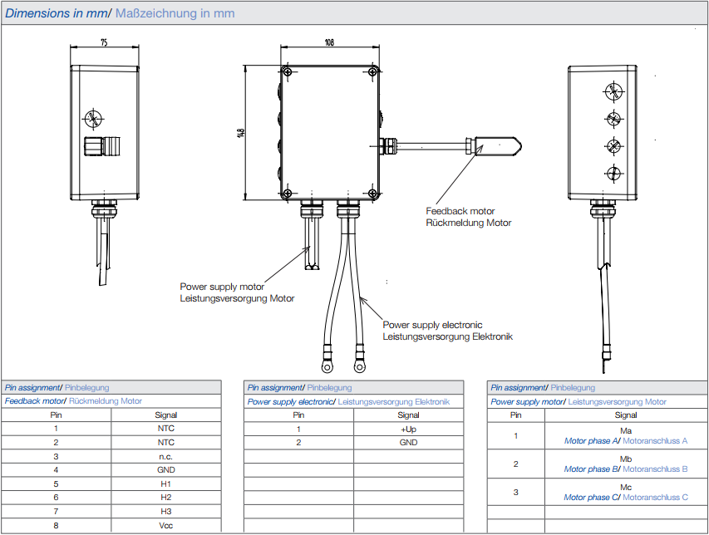Viewport: 709px width, 535px height.
Task: Click the 'Power supply motor' callout label
Action: 222,287
